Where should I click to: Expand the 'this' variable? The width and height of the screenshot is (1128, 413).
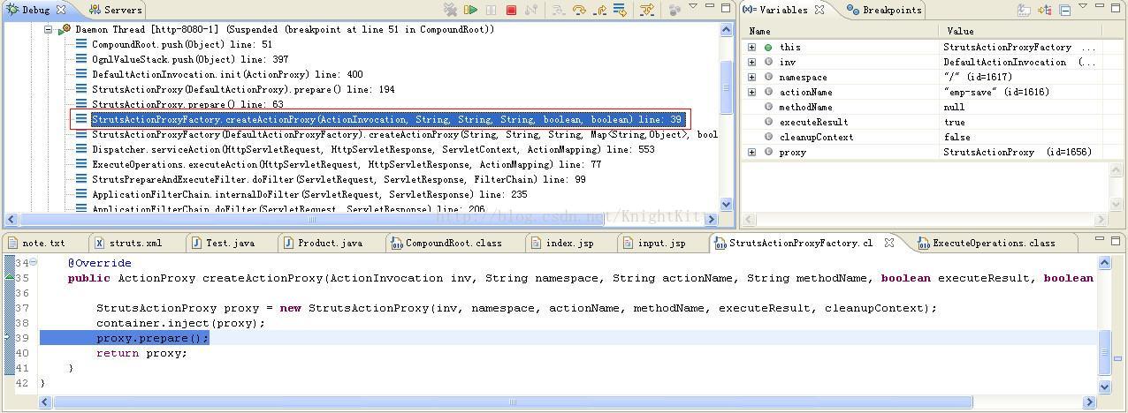click(752, 48)
